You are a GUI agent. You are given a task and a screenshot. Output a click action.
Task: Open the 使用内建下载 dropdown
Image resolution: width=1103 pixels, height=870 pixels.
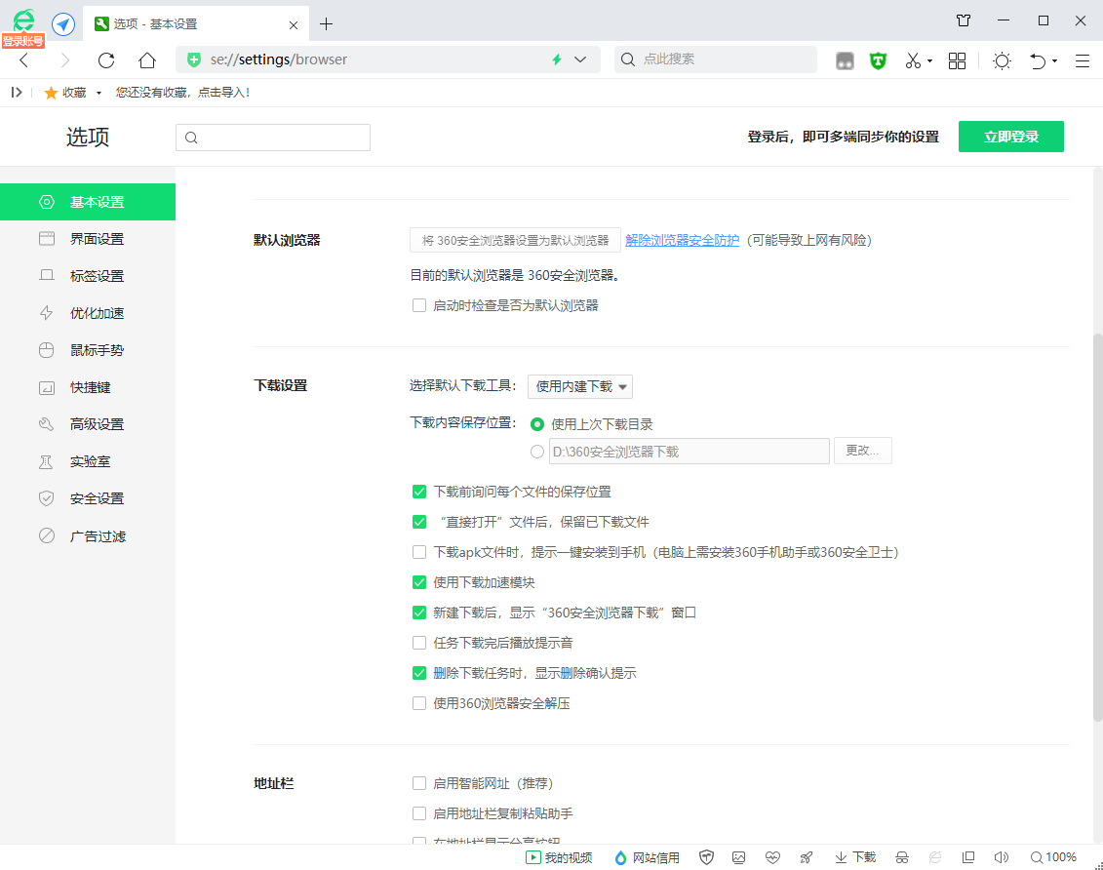tap(579, 386)
